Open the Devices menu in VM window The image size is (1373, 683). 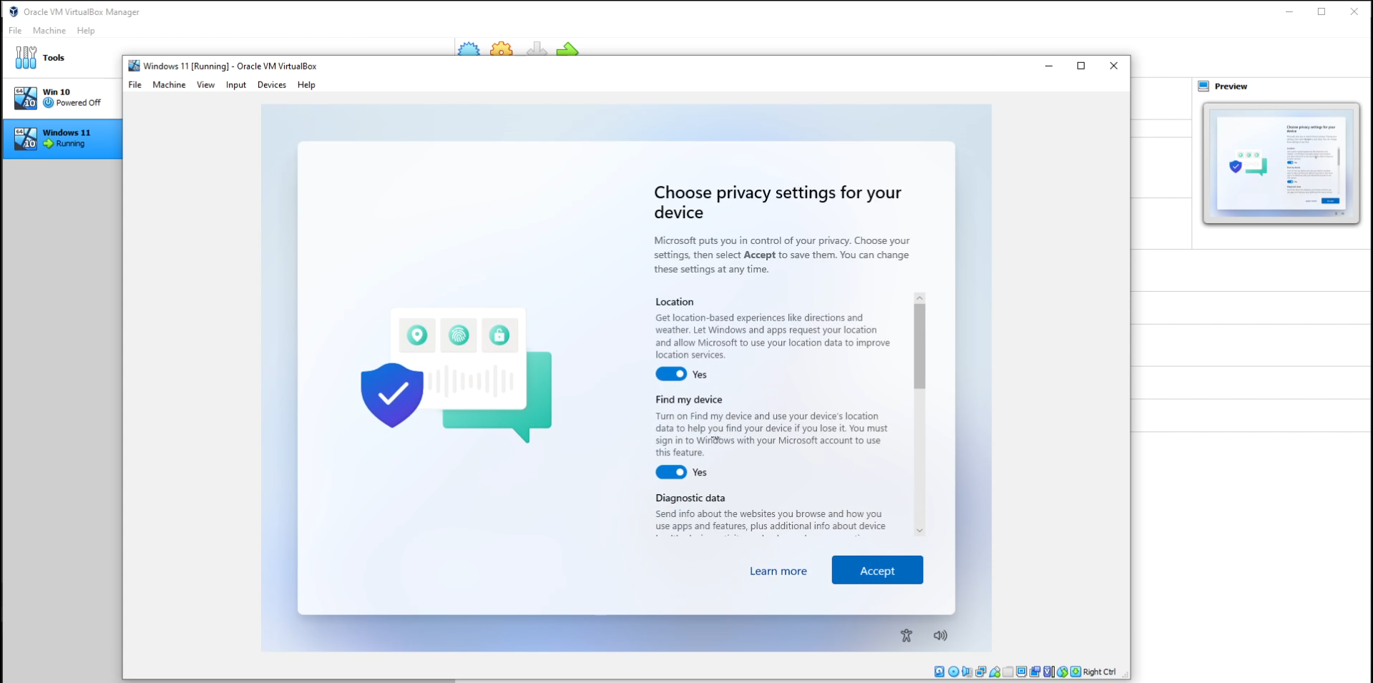(272, 84)
